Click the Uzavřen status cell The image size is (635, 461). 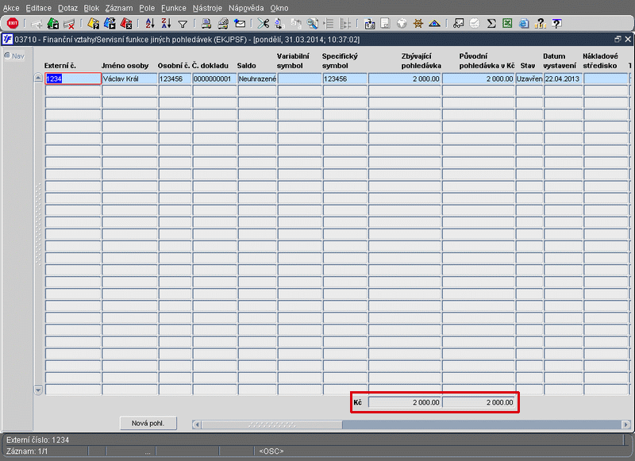point(529,79)
